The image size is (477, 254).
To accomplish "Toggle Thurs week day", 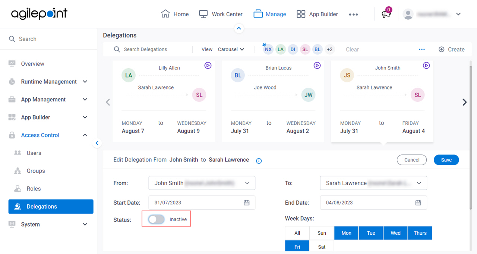I will pyautogui.click(x=420, y=233).
